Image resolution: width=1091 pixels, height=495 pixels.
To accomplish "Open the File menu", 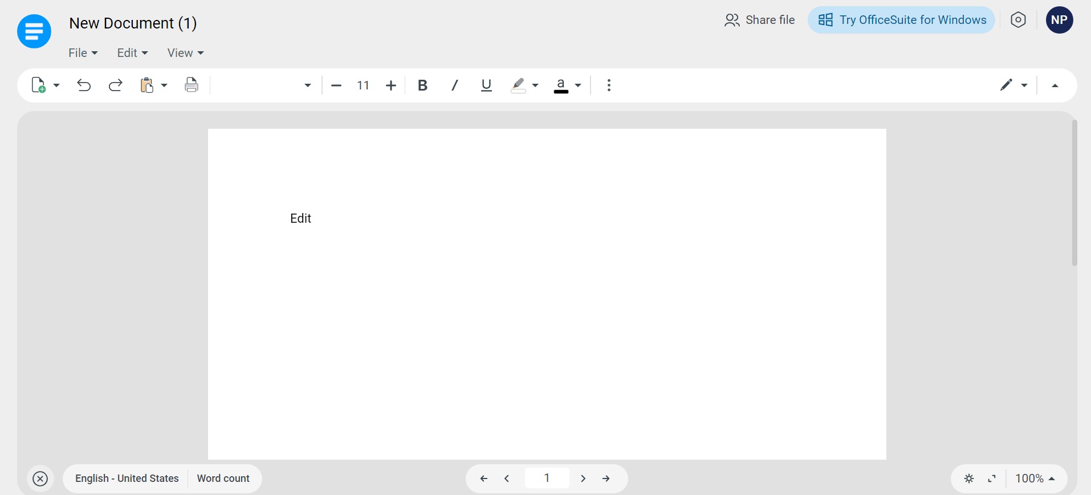I will (x=83, y=53).
